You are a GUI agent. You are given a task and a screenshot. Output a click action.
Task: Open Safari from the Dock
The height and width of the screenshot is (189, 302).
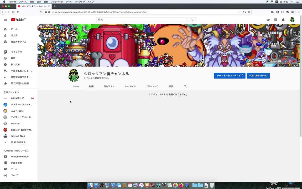[113, 185]
